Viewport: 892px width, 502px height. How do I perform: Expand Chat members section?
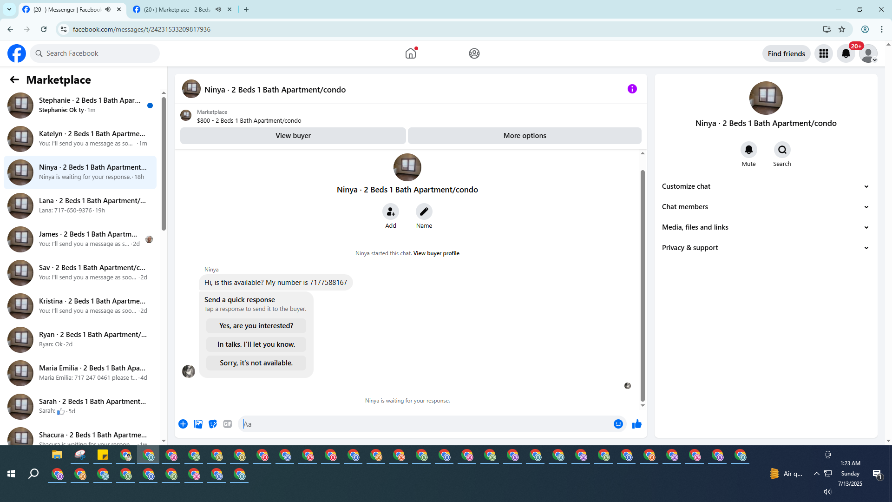[x=765, y=207]
